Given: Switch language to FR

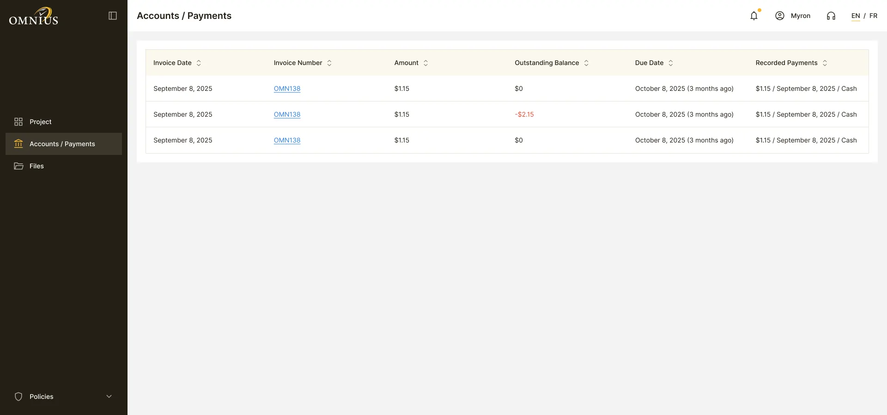Looking at the screenshot, I should [873, 16].
